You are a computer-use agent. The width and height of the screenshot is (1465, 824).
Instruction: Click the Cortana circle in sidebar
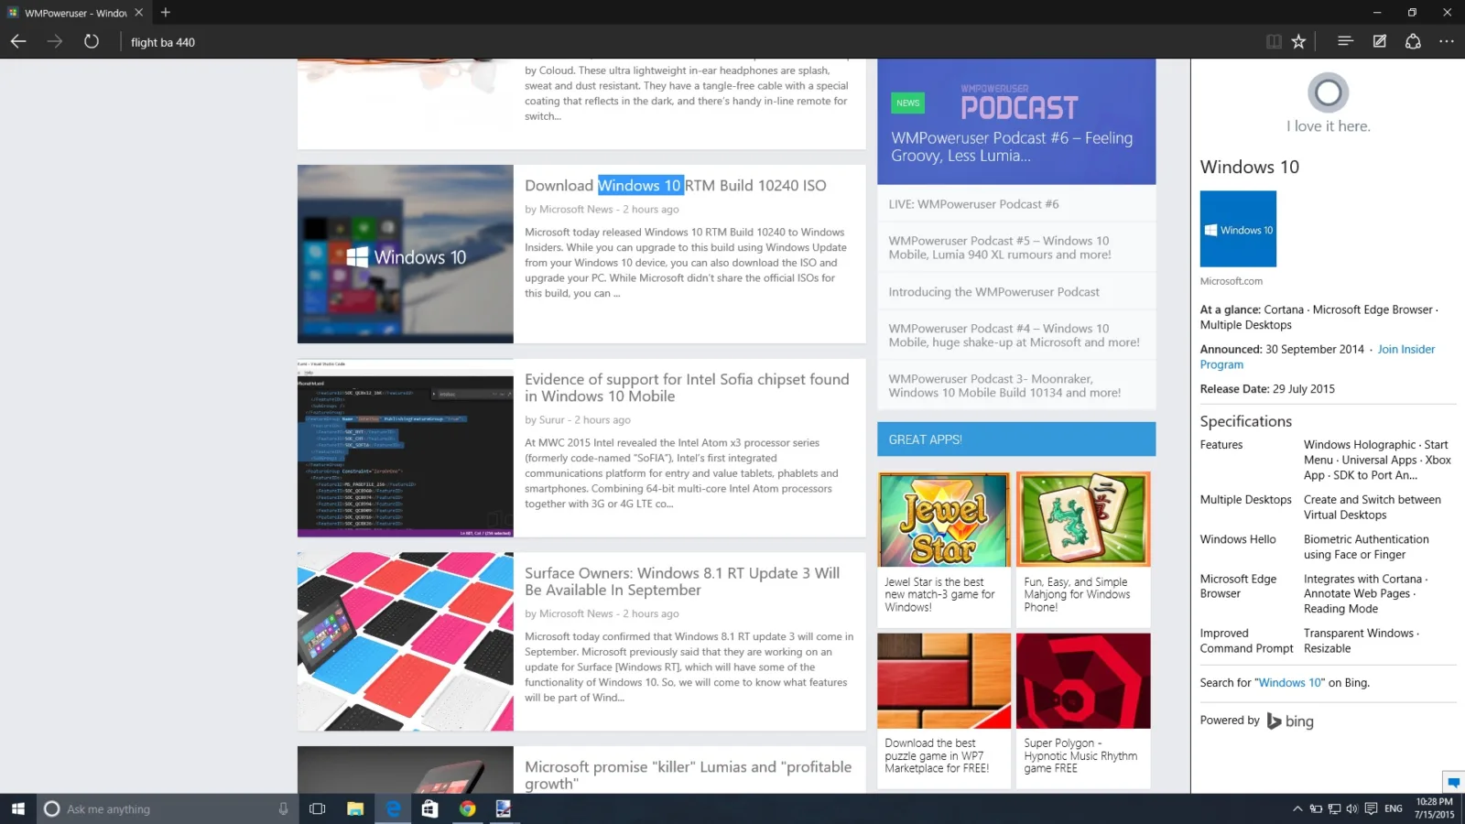point(1328,92)
